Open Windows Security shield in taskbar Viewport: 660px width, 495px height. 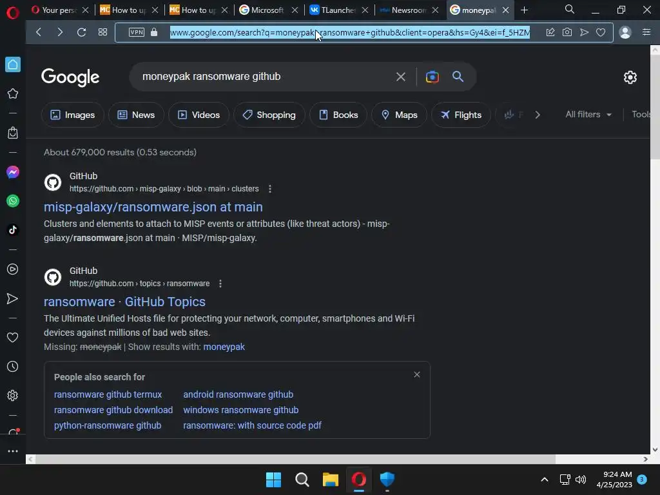point(387,480)
